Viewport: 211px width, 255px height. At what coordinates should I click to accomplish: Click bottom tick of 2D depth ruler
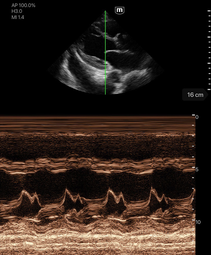click(209, 90)
